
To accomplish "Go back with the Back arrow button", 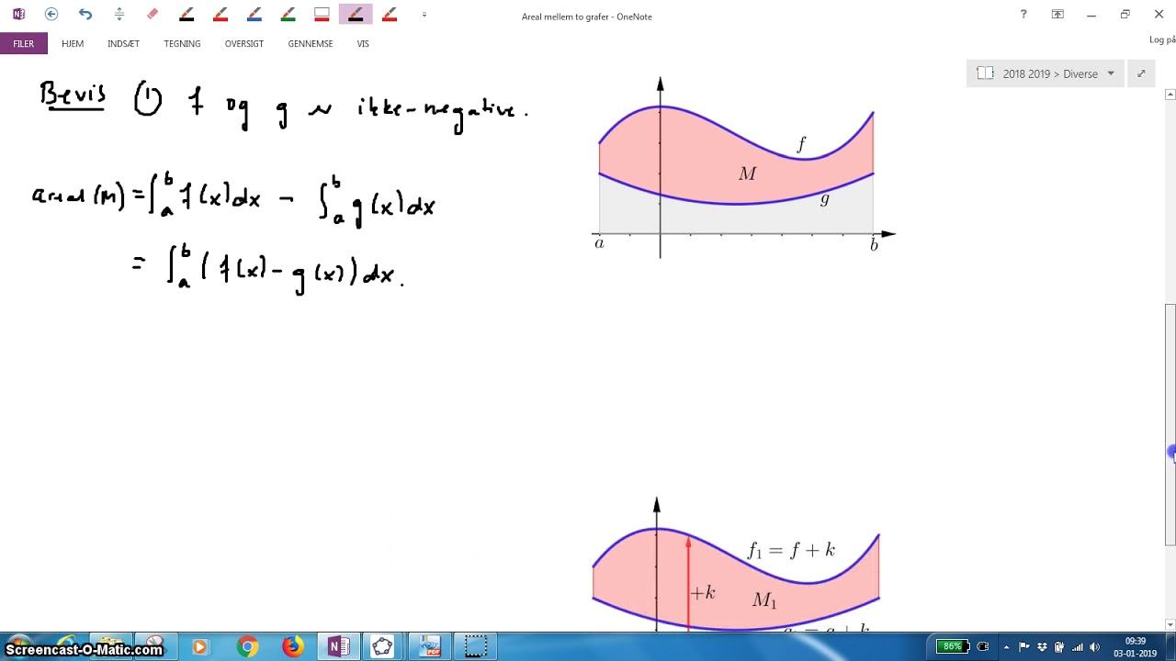I will (x=51, y=15).
